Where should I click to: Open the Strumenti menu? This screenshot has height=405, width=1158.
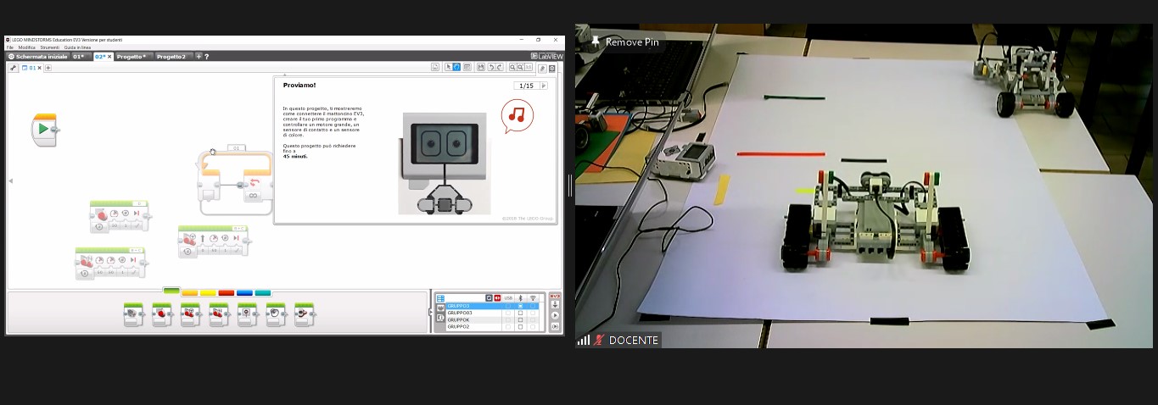click(50, 47)
